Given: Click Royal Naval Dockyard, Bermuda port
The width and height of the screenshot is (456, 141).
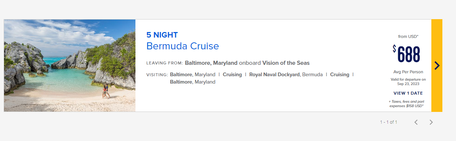Looking at the screenshot, I should (x=286, y=74).
